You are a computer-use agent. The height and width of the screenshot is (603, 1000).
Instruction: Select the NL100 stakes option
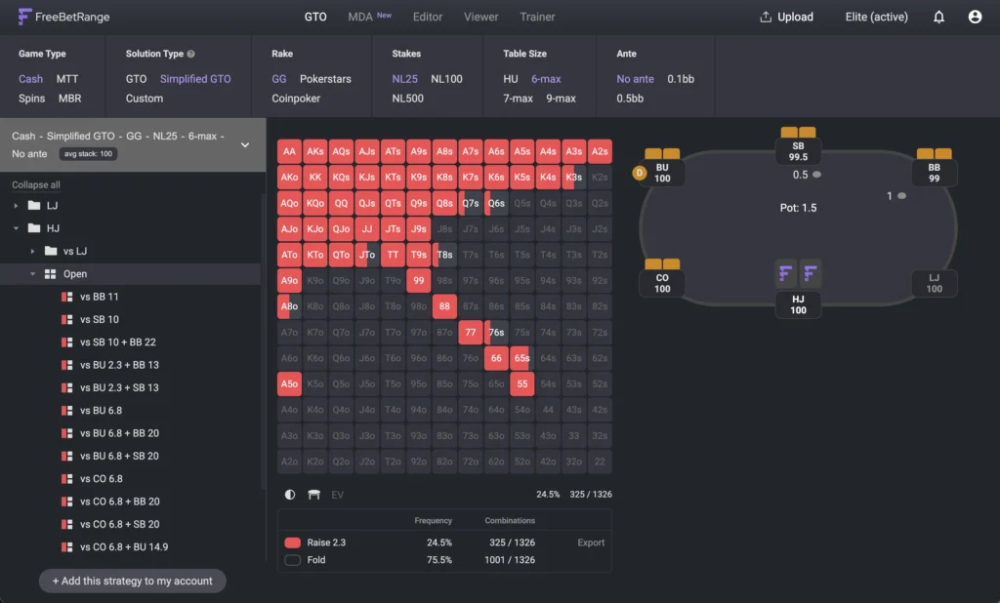pos(446,79)
